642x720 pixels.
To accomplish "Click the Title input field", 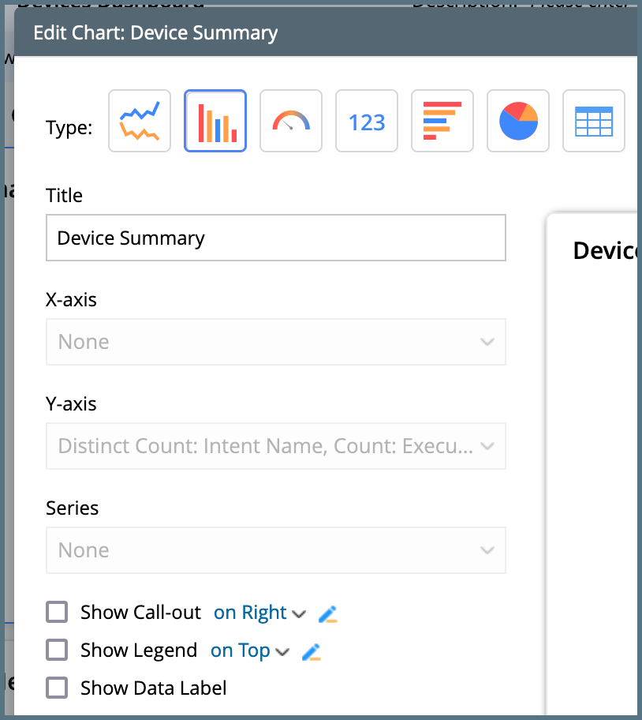I will (x=276, y=238).
